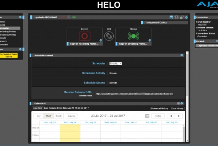
Task: Click Mon, July 24 column header
Action: [70, 122]
